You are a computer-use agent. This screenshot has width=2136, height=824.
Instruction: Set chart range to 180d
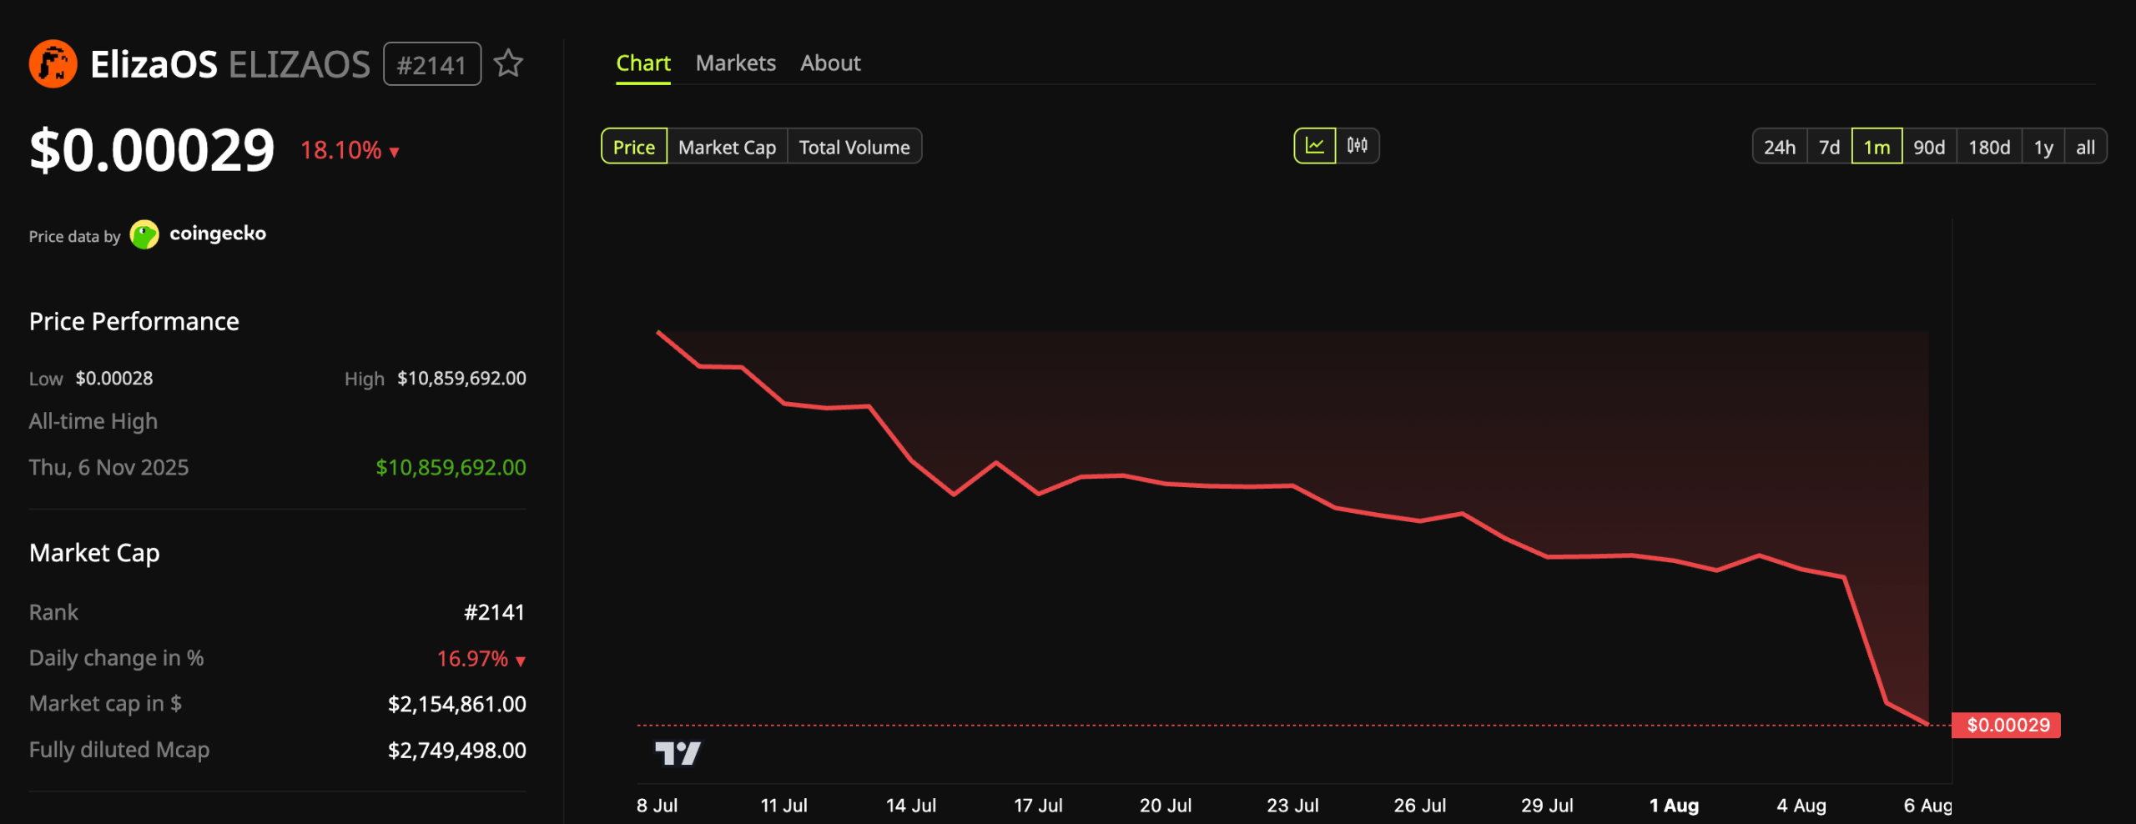1989,147
